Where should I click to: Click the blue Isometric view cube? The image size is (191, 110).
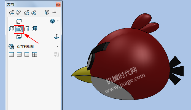(x=52, y=21)
